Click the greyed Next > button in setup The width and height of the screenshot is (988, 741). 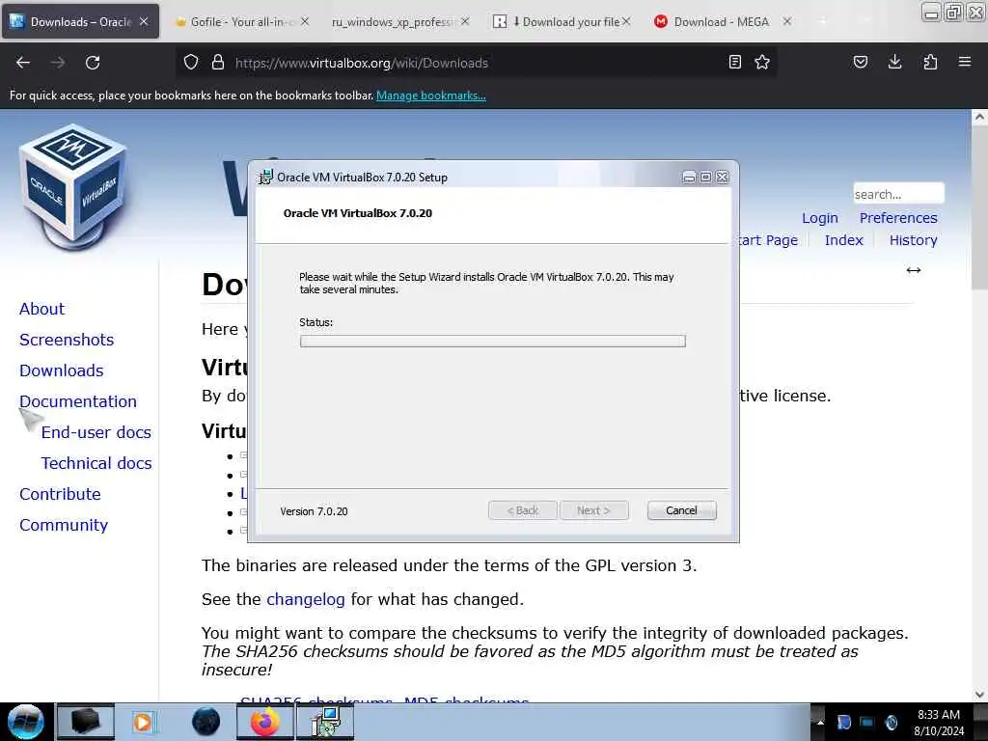tap(593, 510)
